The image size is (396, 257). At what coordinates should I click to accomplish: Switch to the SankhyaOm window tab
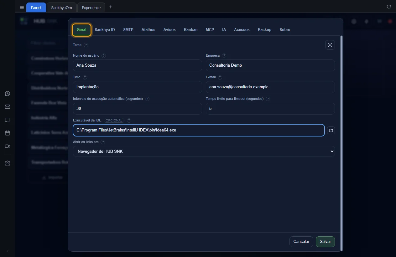click(62, 8)
